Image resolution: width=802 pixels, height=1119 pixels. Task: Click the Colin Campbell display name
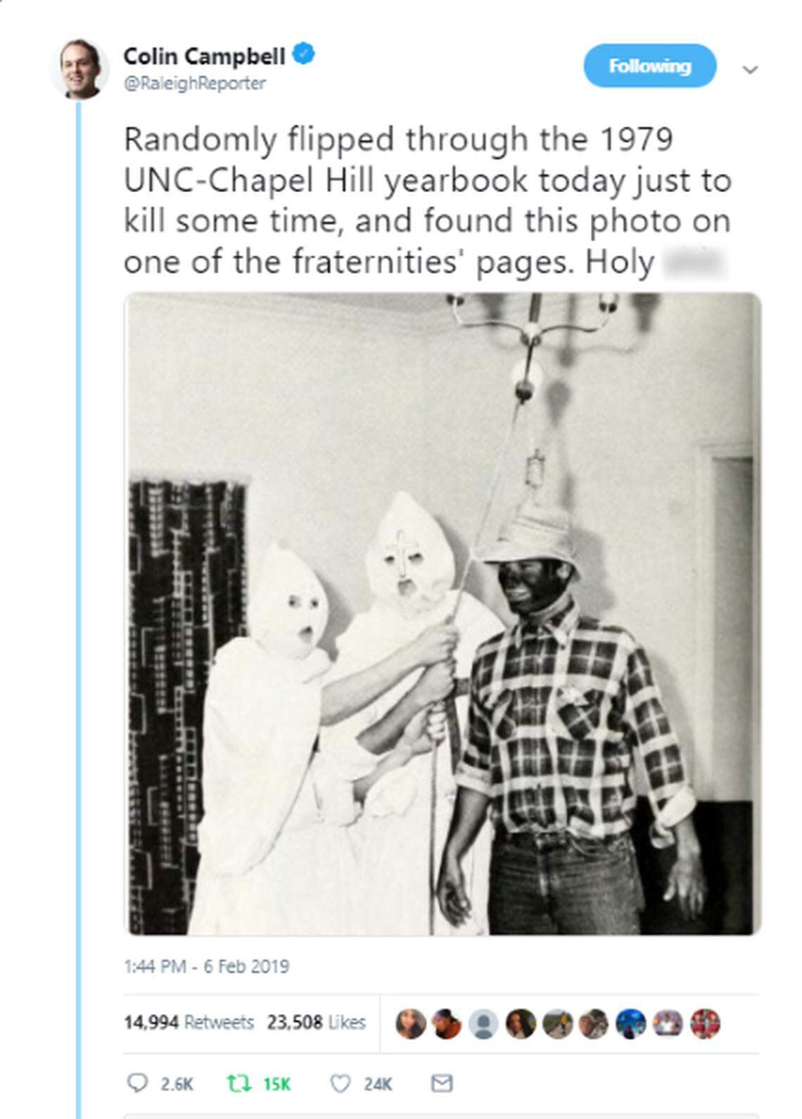click(x=204, y=56)
